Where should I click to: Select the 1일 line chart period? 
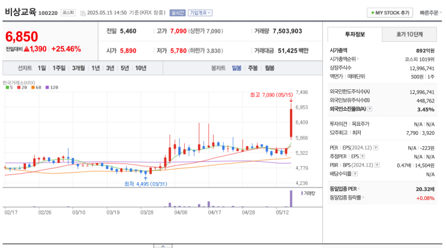(42, 68)
